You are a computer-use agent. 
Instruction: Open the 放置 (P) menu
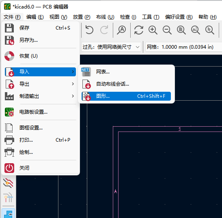tap(82, 17)
